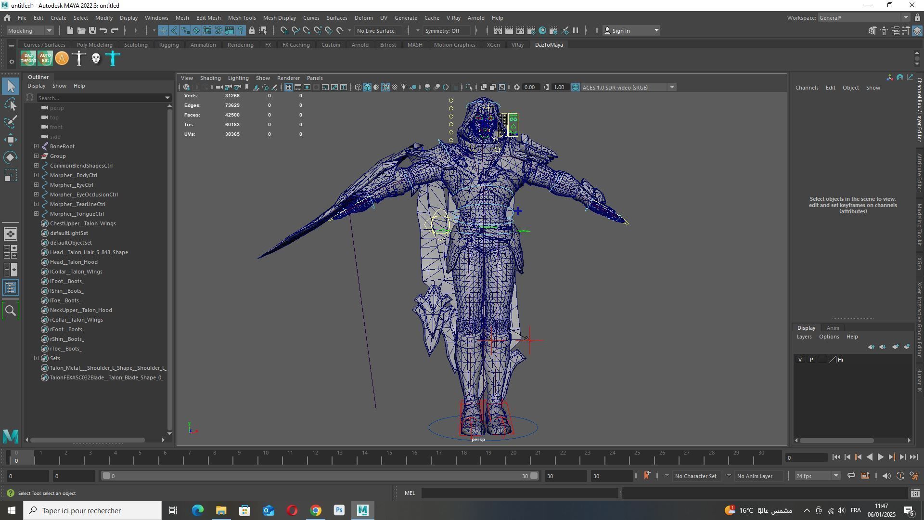Click the New Scene icon
This screenshot has width=924, height=520.
70,30
